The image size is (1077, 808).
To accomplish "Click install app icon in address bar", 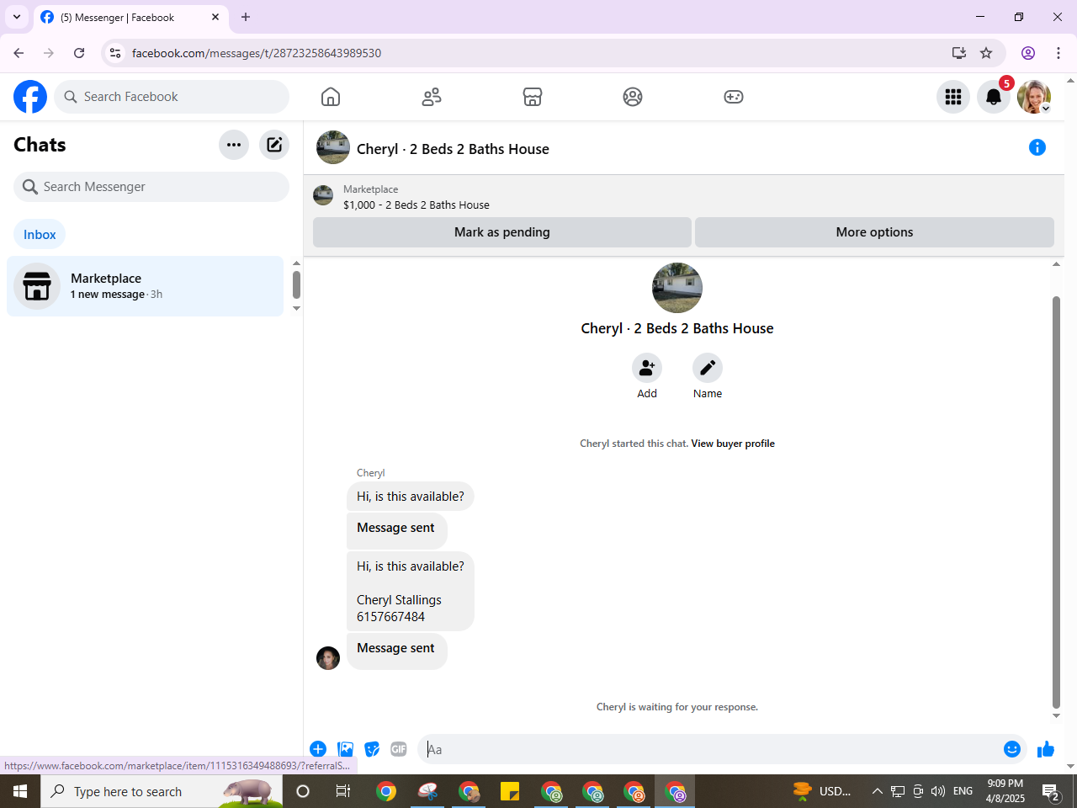I will [x=959, y=53].
